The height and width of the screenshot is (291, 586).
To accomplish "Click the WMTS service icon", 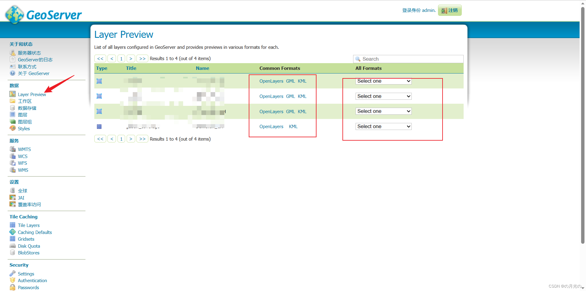I will tap(13, 149).
